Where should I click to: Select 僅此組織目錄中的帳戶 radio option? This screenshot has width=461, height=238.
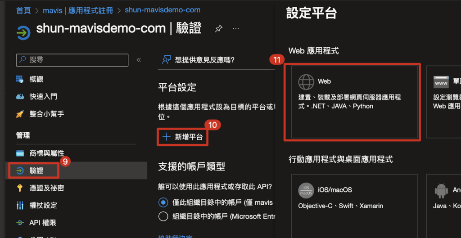pyautogui.click(x=163, y=202)
